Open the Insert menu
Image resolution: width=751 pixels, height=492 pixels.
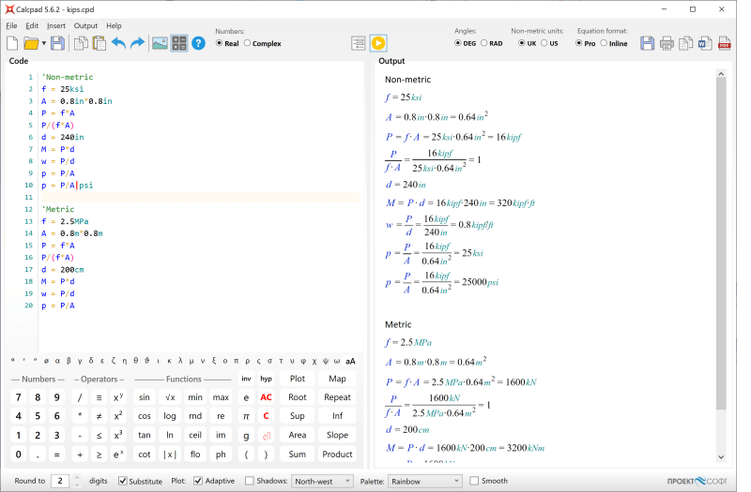pyautogui.click(x=56, y=26)
